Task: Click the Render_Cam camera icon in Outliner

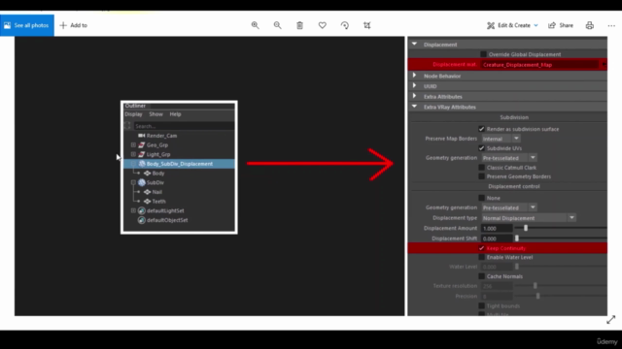Action: point(142,136)
